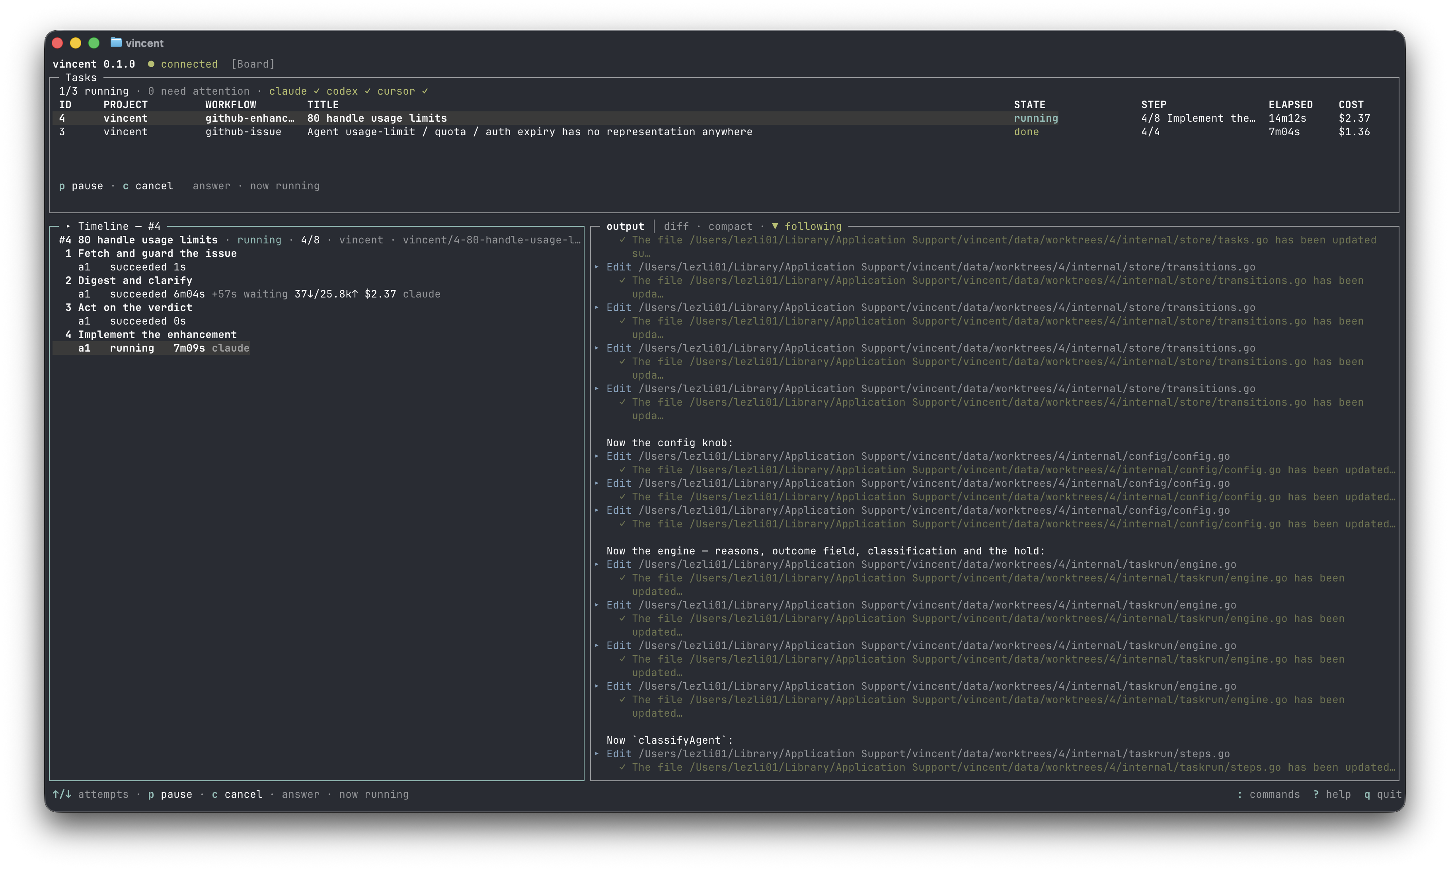The width and height of the screenshot is (1450, 871).
Task: Click cancel in the bottom status bar
Action: click(237, 794)
